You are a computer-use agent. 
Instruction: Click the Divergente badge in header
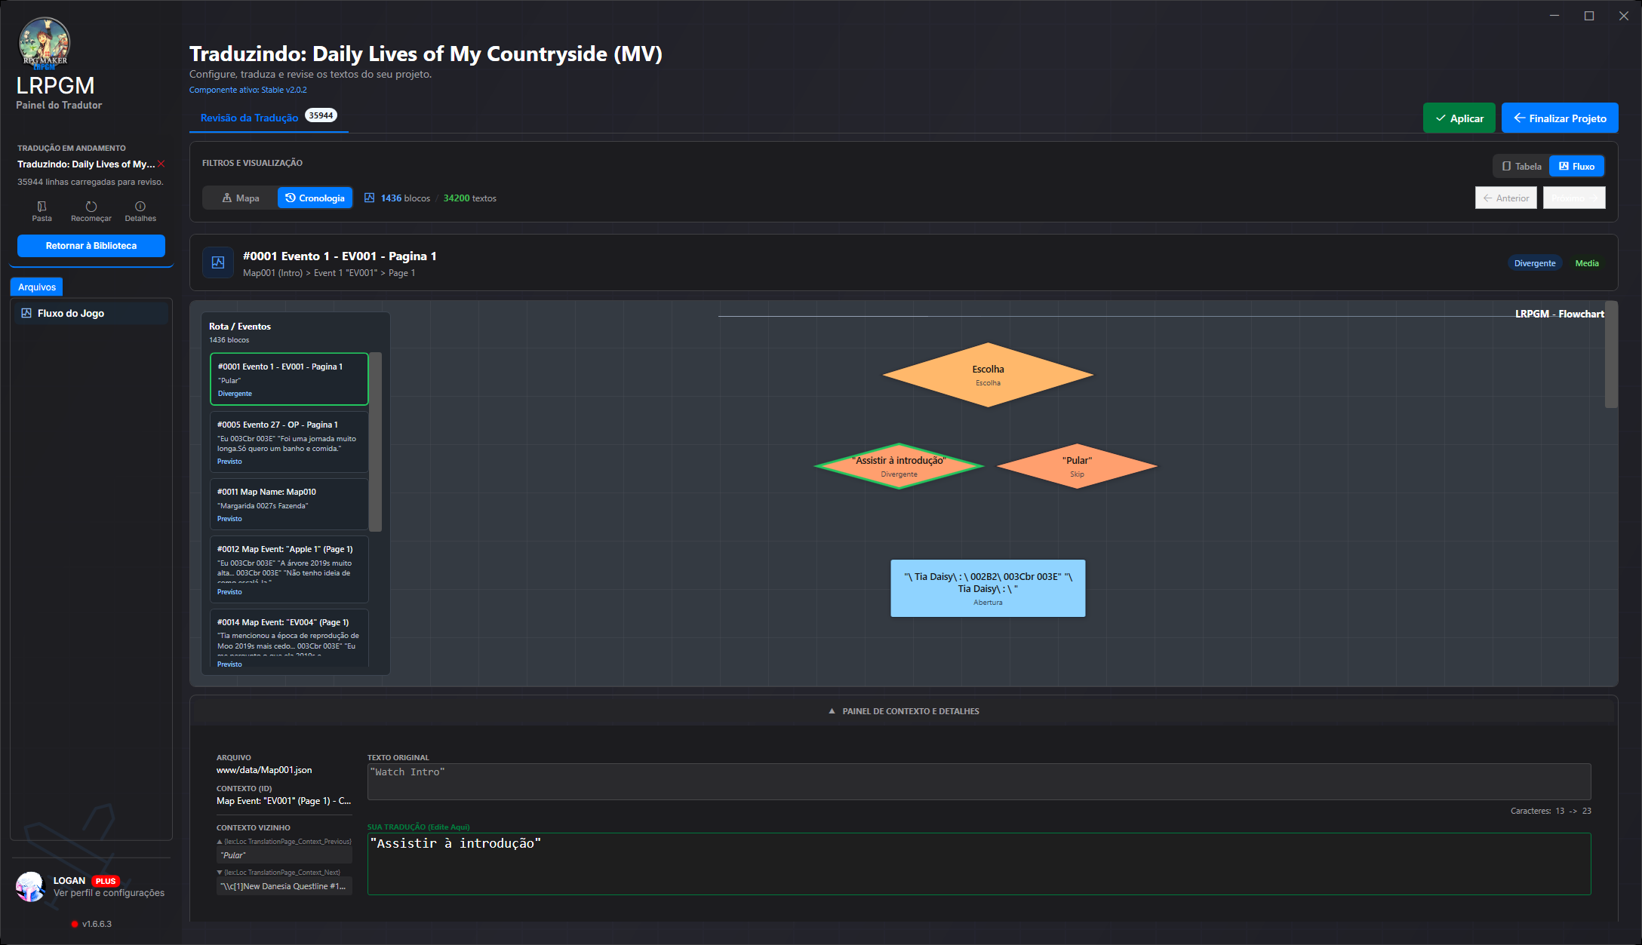[x=1534, y=263]
